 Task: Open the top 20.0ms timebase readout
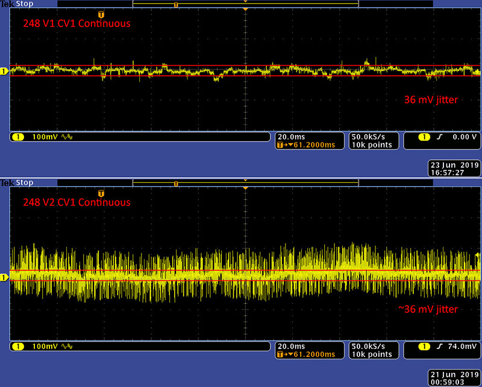tap(288, 137)
